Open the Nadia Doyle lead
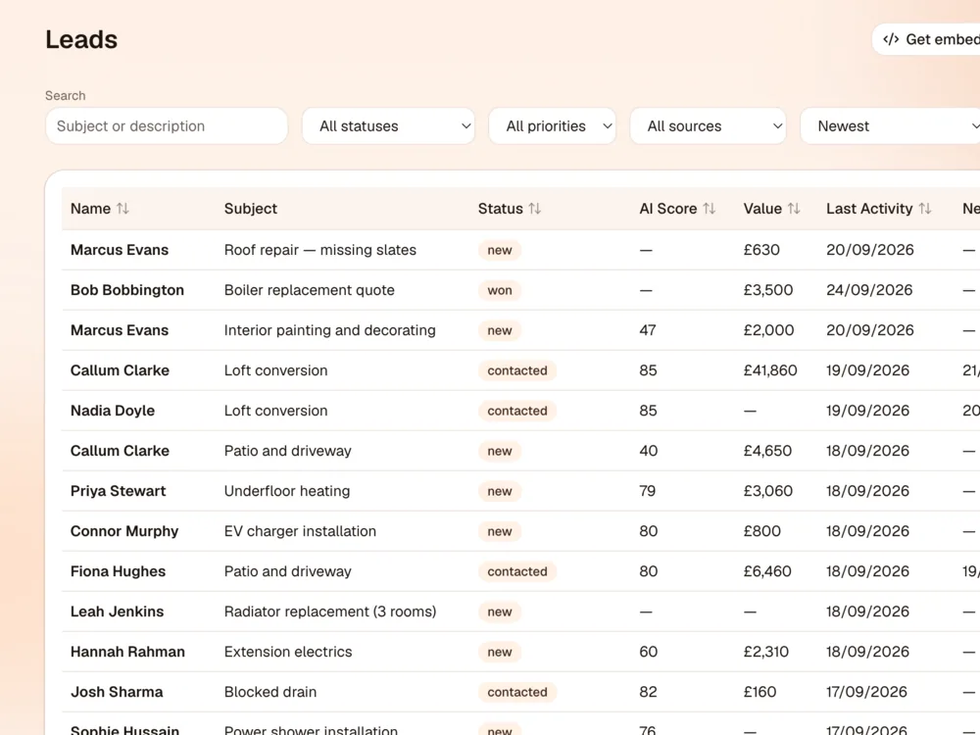The width and height of the screenshot is (980, 735). 113,411
